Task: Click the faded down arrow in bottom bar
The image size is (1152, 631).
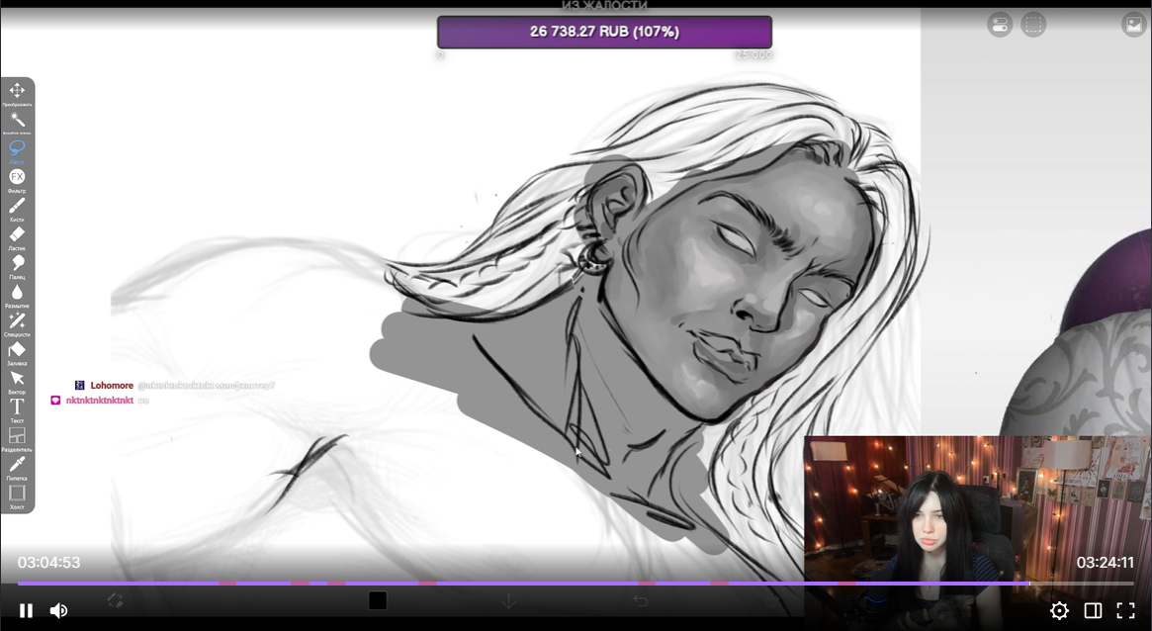Action: click(x=508, y=601)
